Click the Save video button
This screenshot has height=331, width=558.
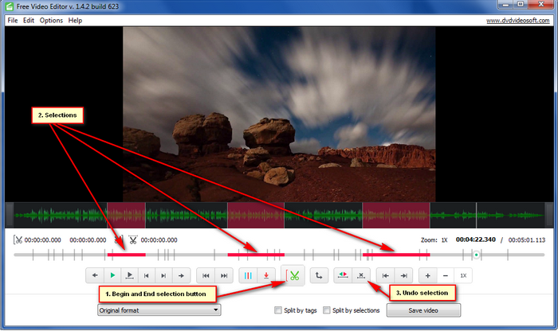423,310
